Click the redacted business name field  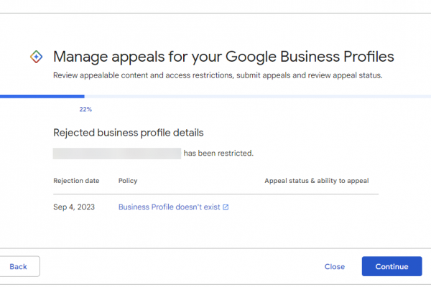116,153
